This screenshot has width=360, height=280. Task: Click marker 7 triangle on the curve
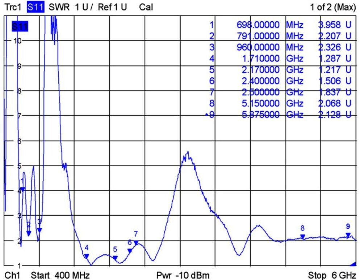click(136, 242)
